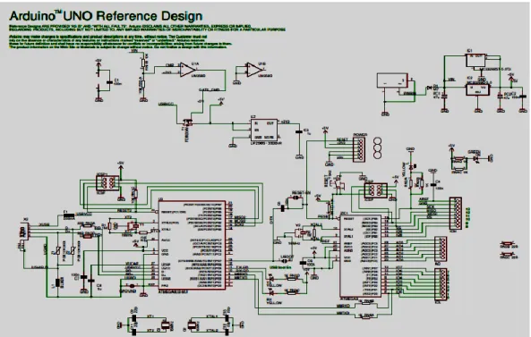Click the ICSP1 header near ATmega8U2

tap(107, 183)
